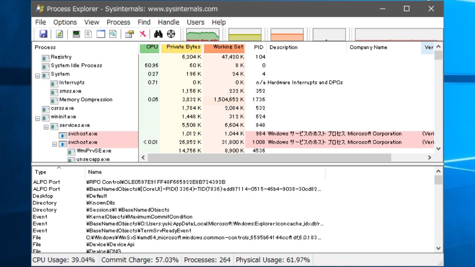Select the TermSrvReadyEvent handle row
Screen dimensions: 475x267
[233, 231]
